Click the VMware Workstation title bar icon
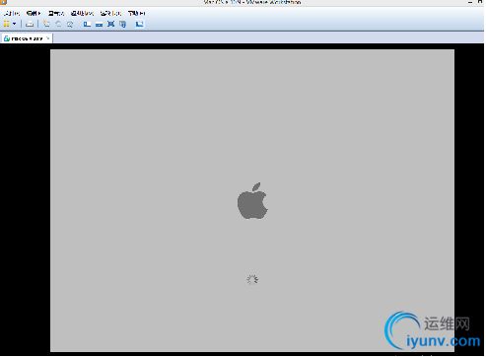 coord(3,2)
